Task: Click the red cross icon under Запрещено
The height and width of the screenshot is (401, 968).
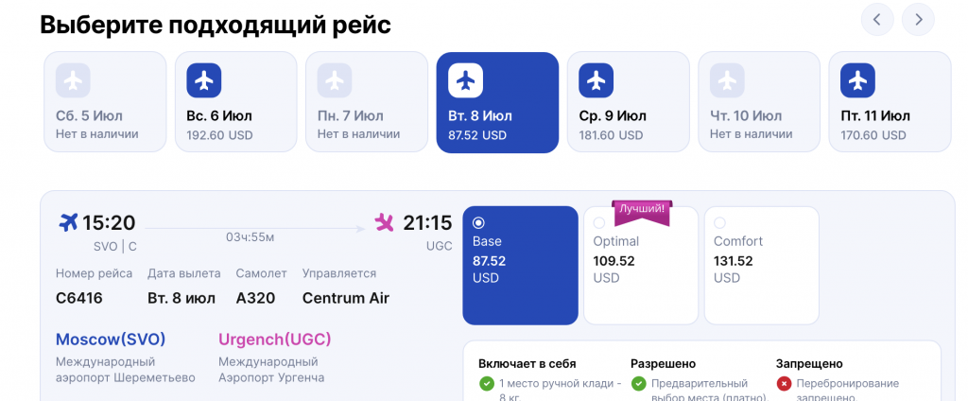Action: (x=784, y=384)
